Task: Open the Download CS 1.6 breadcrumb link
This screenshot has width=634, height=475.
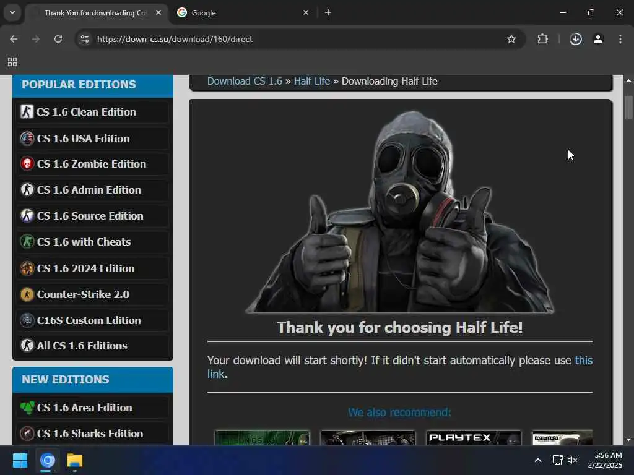Action: pyautogui.click(x=245, y=81)
